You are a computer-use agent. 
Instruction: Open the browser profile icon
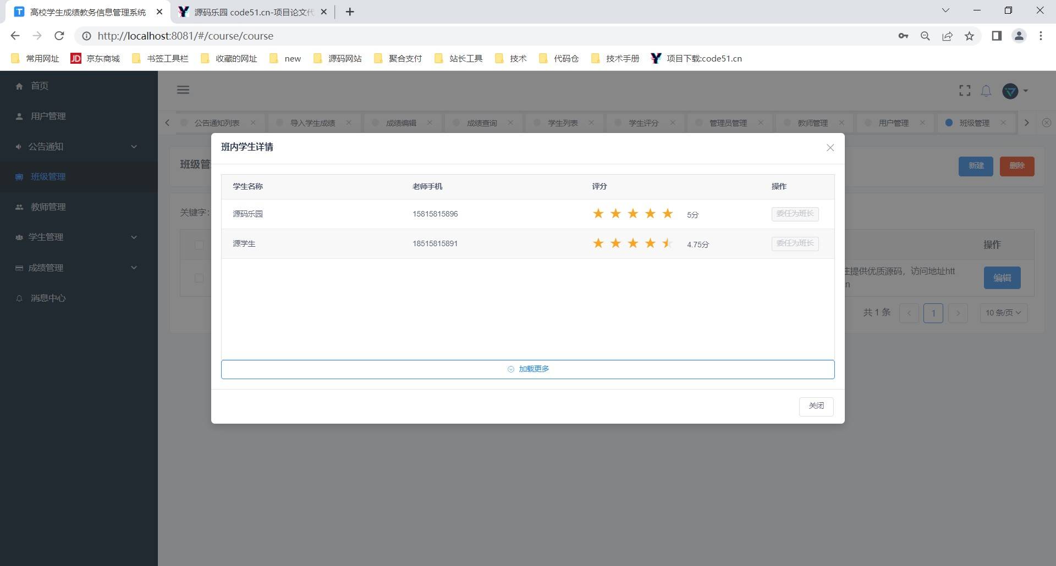pyautogui.click(x=1019, y=36)
